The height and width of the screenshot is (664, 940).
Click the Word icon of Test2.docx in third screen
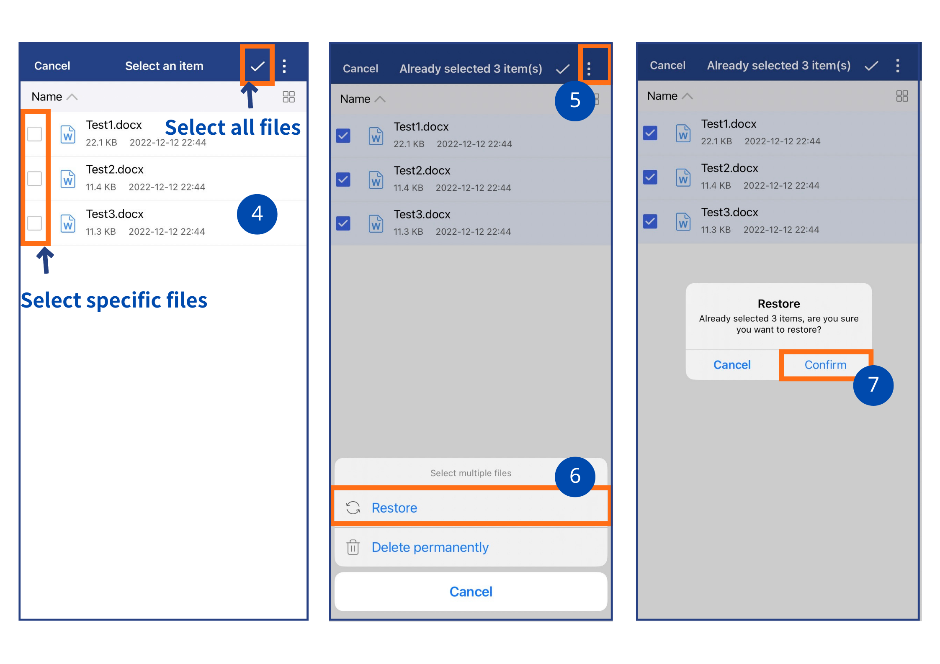[683, 177]
